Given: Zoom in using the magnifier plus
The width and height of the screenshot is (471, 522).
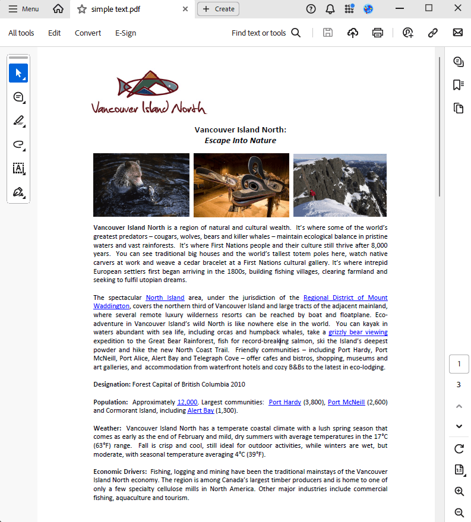Looking at the screenshot, I should 459,491.
